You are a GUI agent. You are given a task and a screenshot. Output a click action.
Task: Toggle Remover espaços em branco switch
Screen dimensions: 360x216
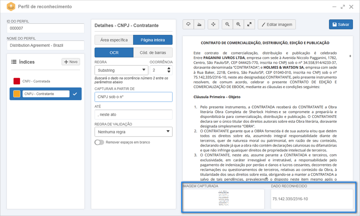(x=99, y=142)
